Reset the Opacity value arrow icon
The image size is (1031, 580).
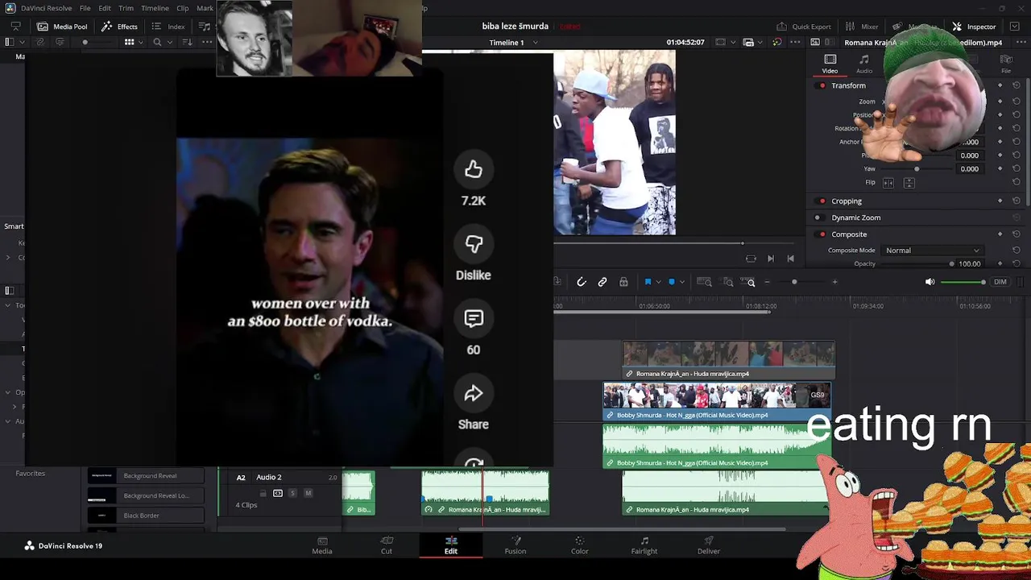[1017, 263]
